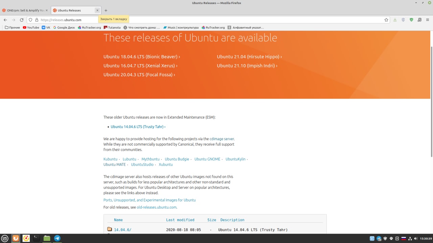
Task: Open the Linux Mint start menu
Action: click(5, 238)
